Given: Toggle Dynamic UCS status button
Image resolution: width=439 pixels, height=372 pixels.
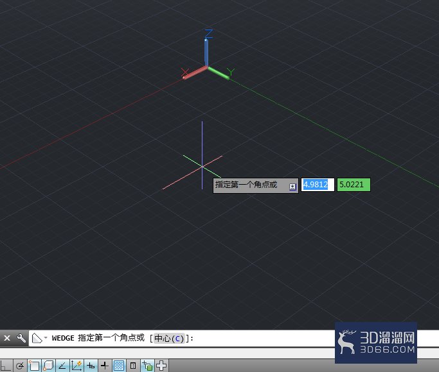Looking at the screenshot, I should click(x=76, y=366).
